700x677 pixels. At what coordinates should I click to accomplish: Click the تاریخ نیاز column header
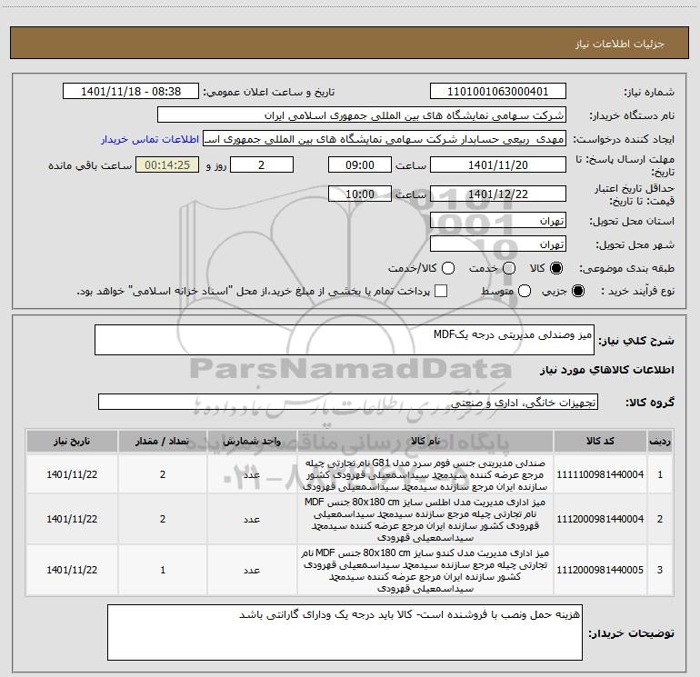(72, 442)
